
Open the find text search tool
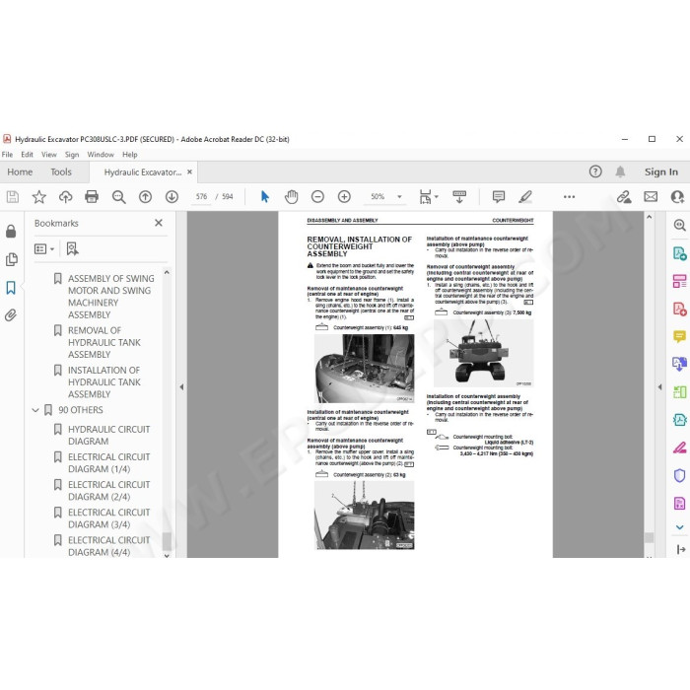119,197
